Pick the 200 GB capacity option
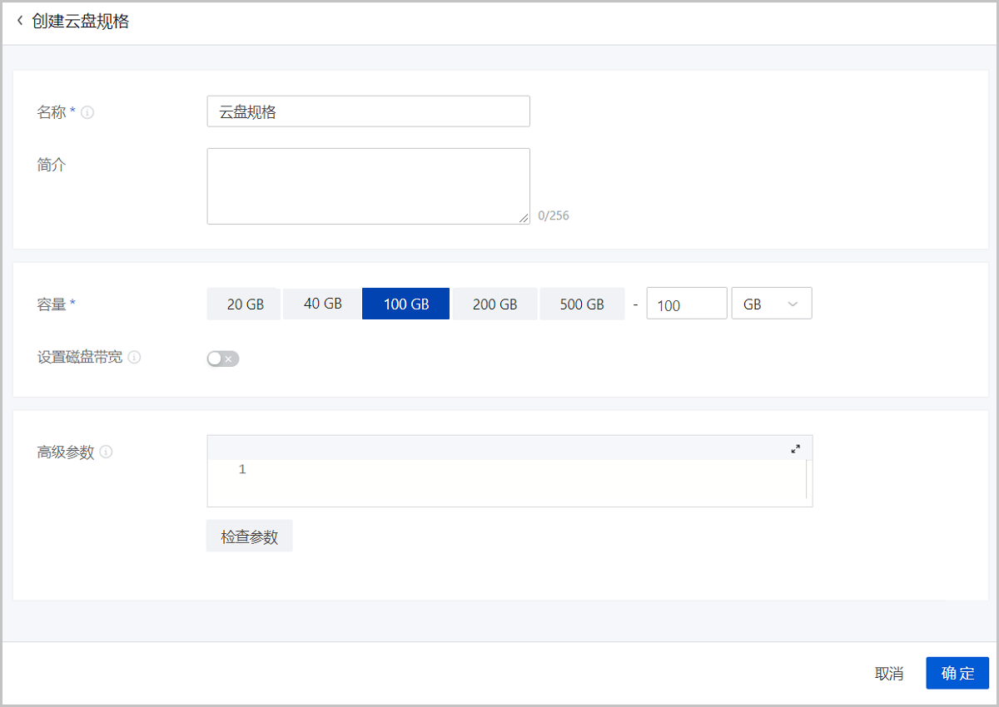Image resolution: width=999 pixels, height=707 pixels. click(x=495, y=304)
